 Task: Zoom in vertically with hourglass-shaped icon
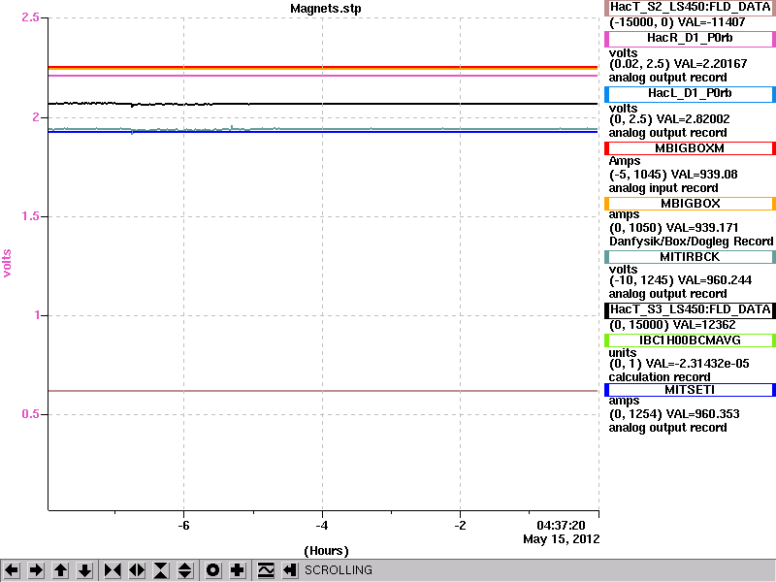(x=161, y=570)
